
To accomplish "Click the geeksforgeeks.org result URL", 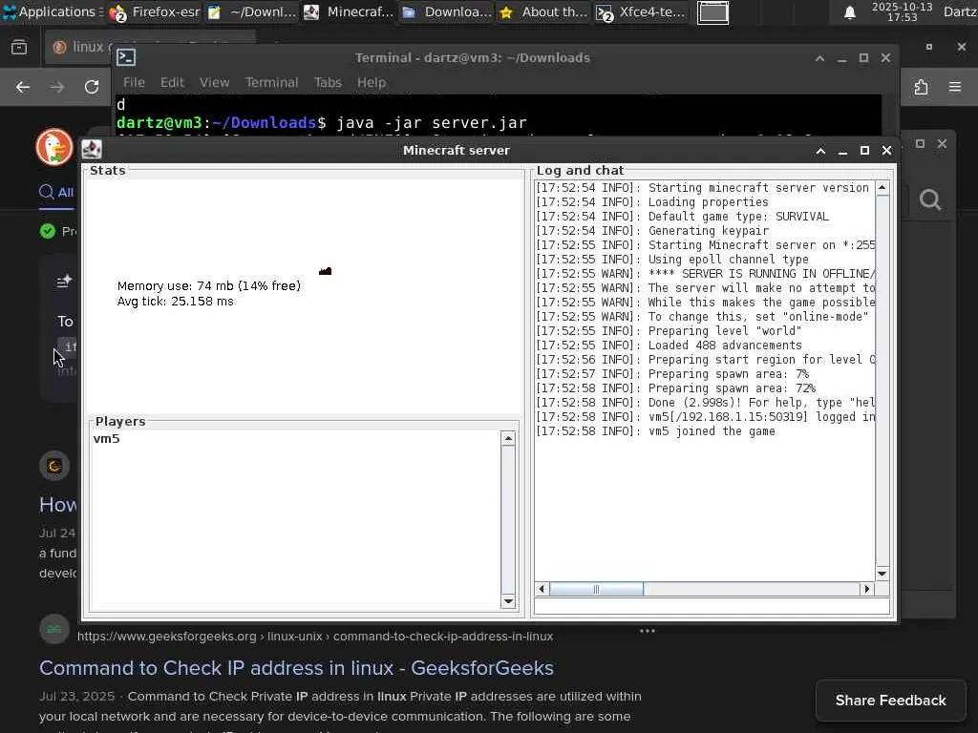I will coord(315,637).
